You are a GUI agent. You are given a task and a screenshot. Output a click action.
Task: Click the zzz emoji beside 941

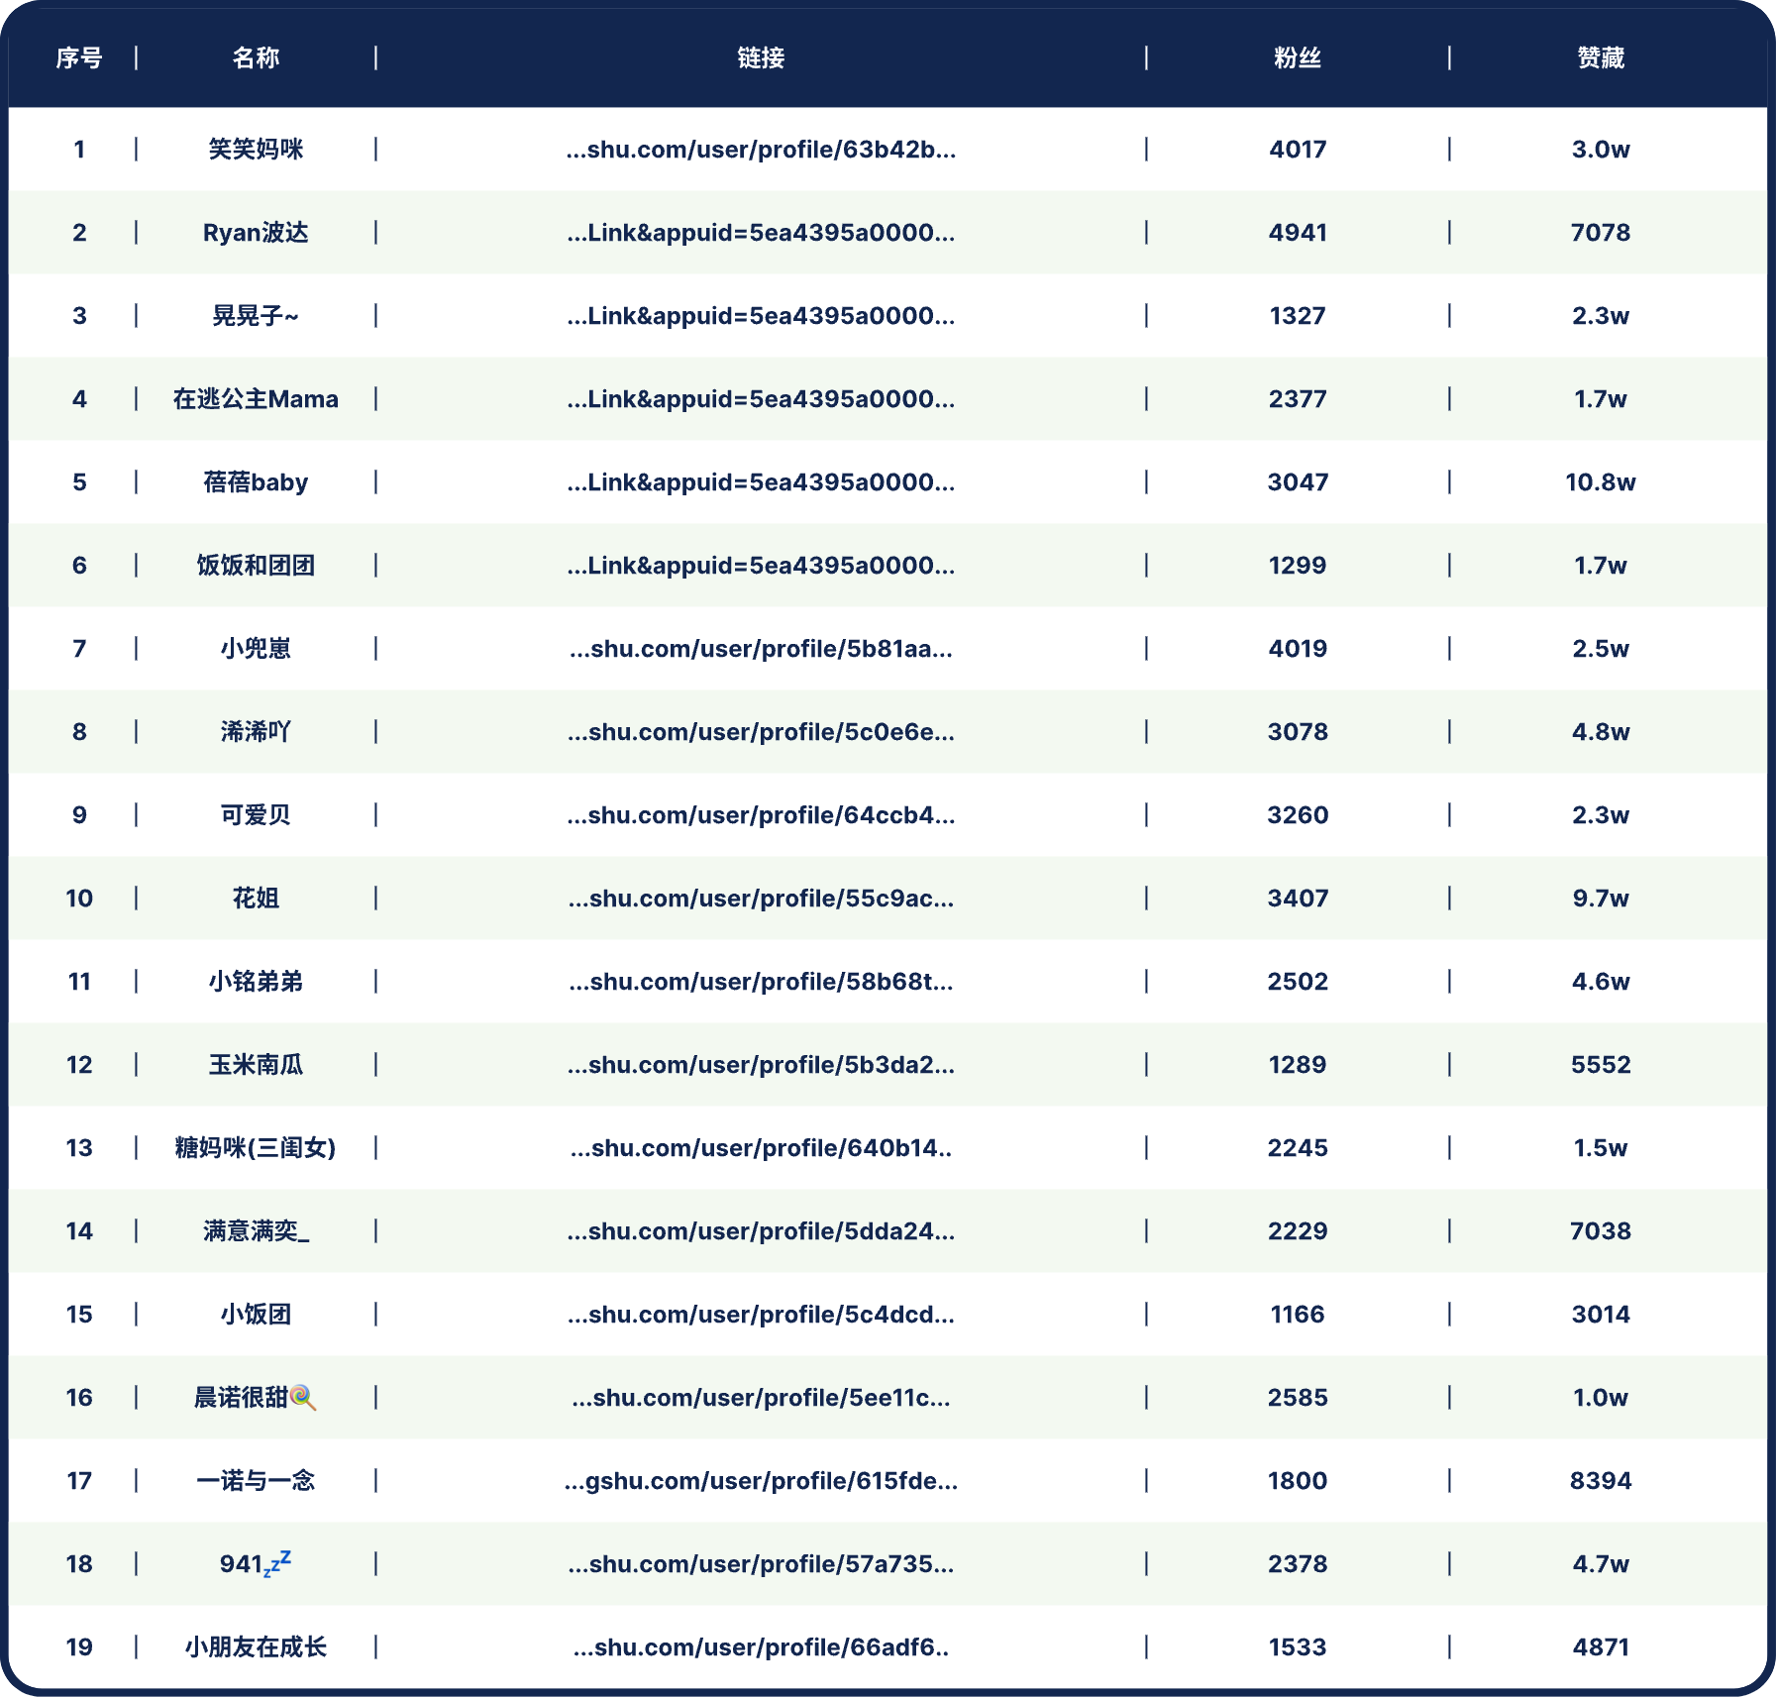tap(277, 1563)
